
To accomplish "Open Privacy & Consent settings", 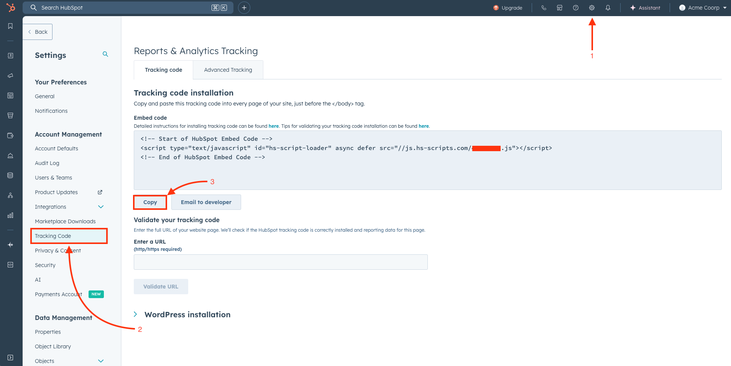I will tap(58, 251).
